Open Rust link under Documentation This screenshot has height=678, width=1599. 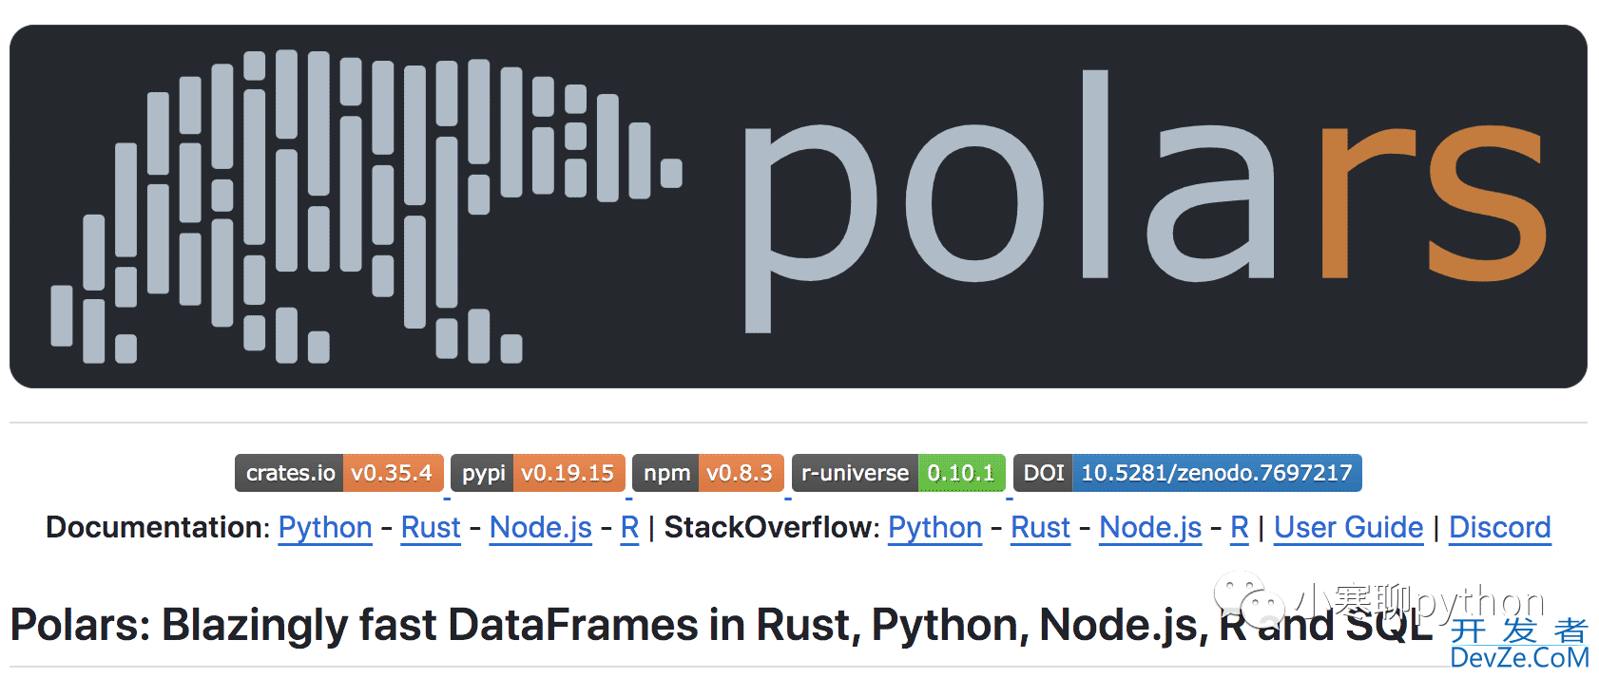431,528
